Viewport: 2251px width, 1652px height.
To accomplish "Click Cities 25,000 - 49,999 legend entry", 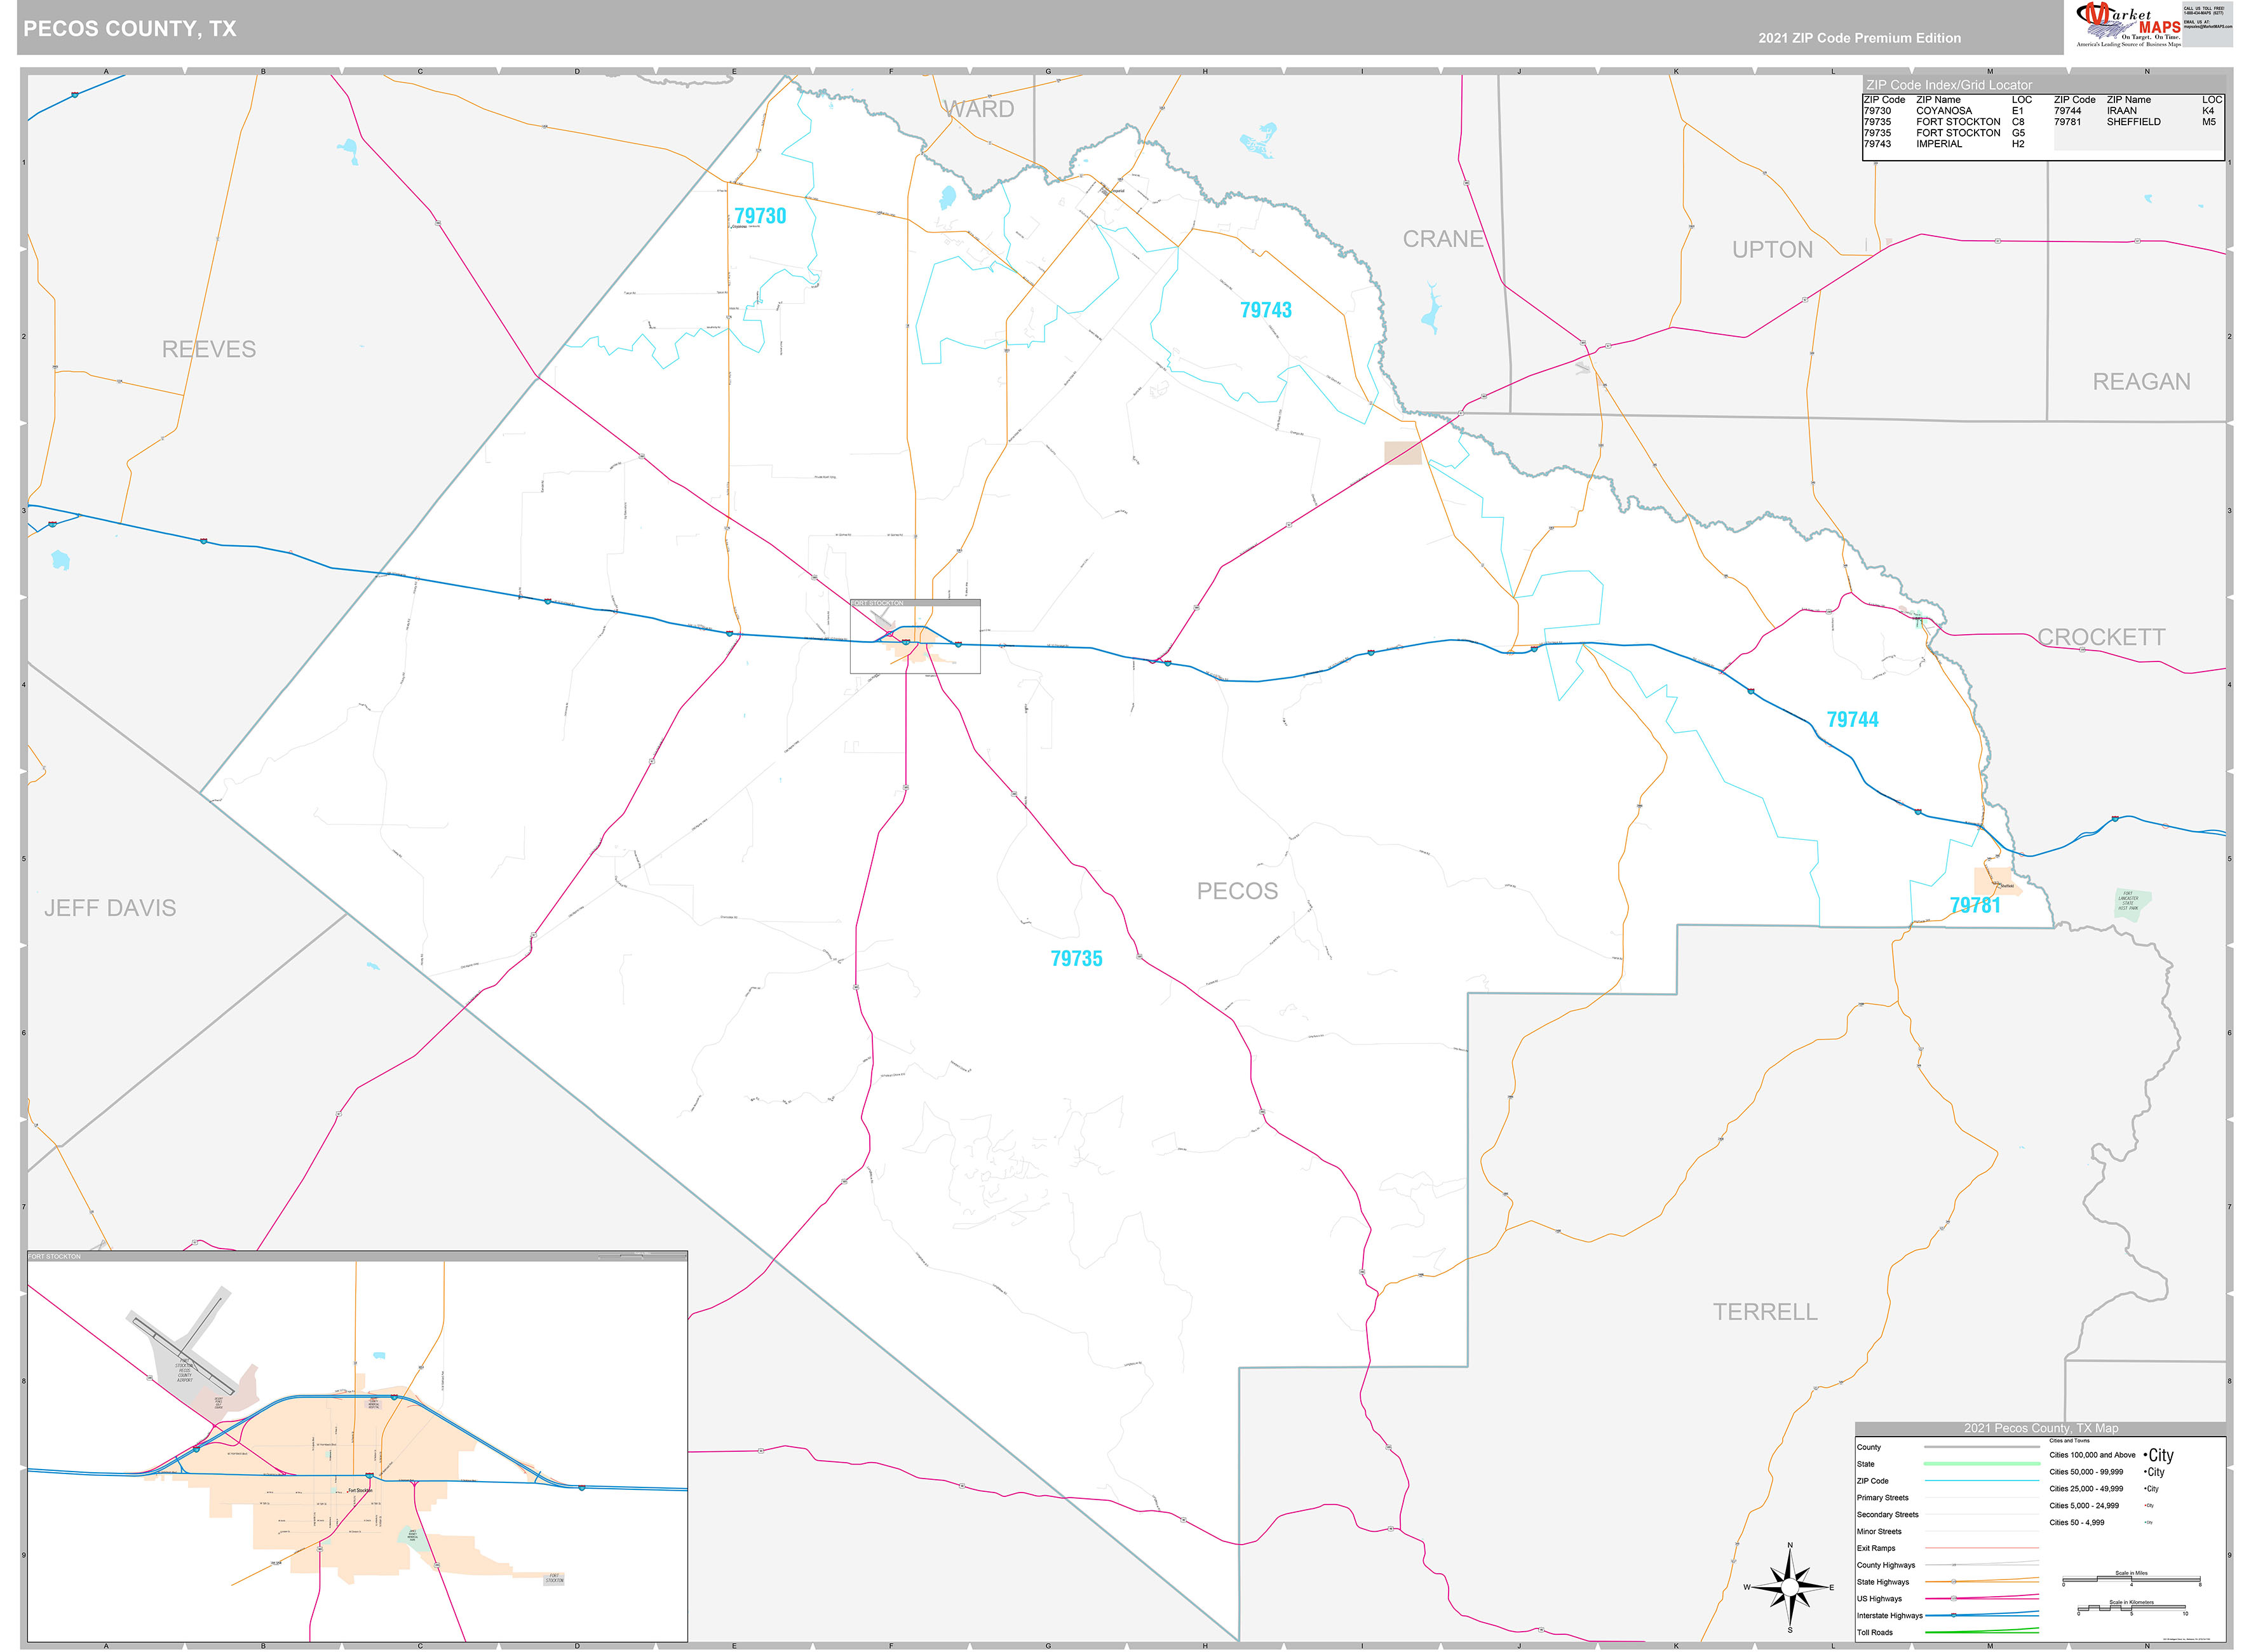I will point(2086,1489).
